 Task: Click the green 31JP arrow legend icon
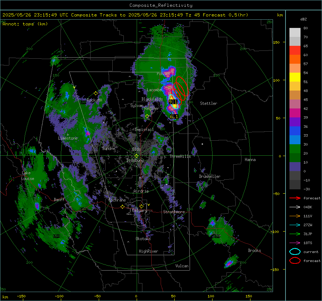(x=295, y=234)
